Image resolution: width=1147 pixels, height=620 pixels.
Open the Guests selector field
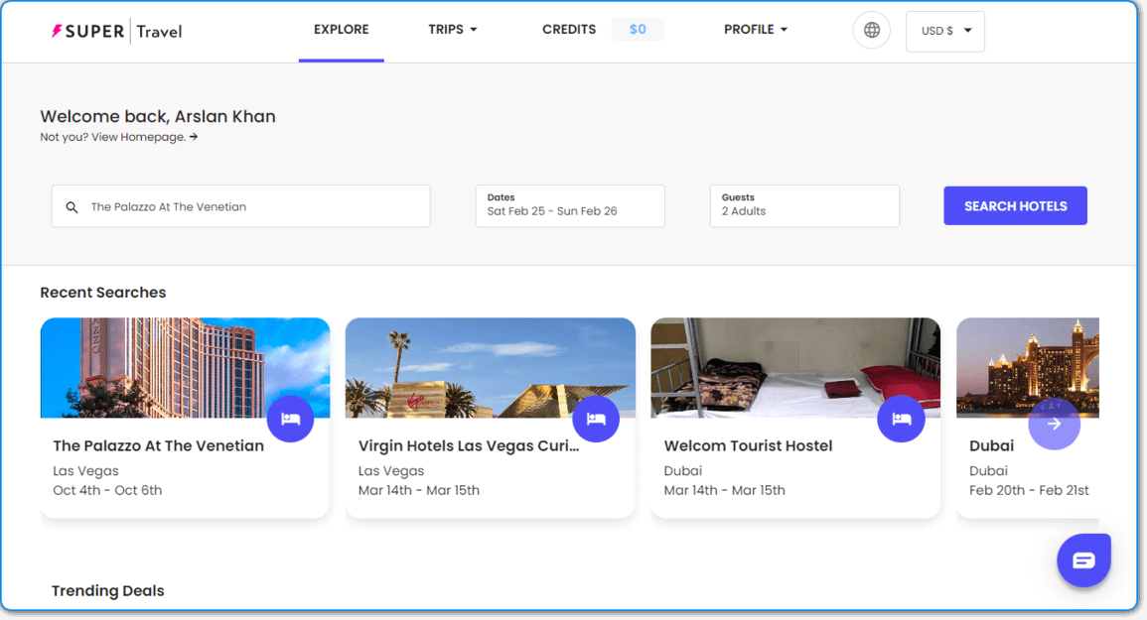804,205
